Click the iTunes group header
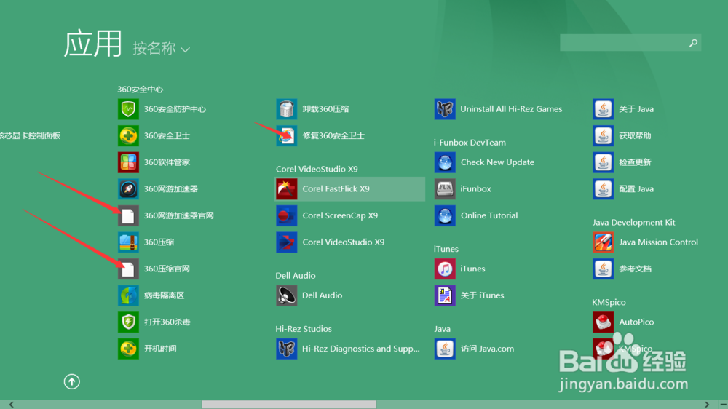 point(446,249)
